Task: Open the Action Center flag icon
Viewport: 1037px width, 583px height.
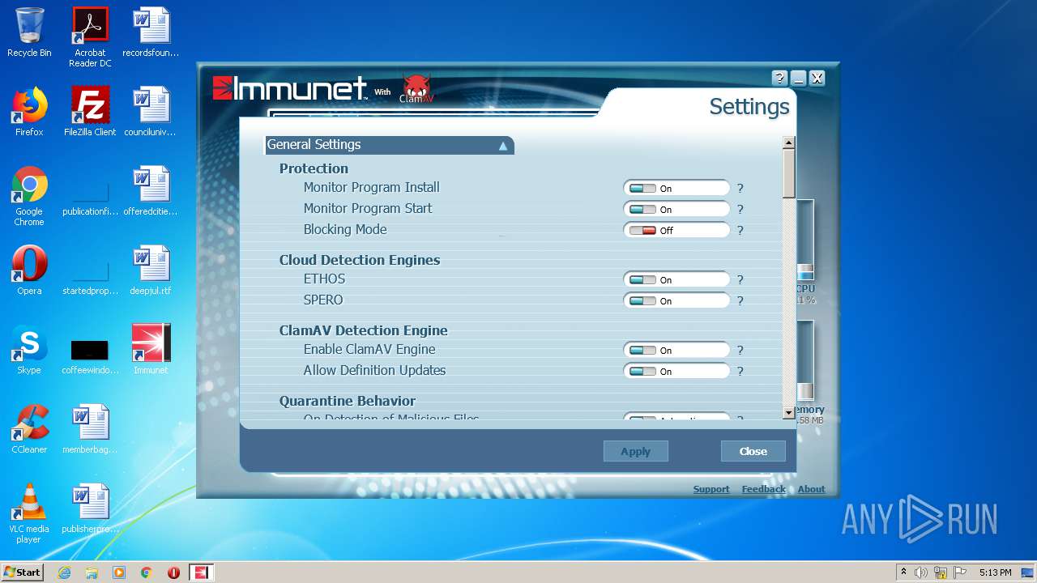Action: pos(960,572)
